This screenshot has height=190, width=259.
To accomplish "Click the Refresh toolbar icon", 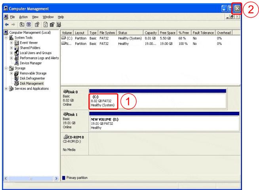I will (x=46, y=25).
